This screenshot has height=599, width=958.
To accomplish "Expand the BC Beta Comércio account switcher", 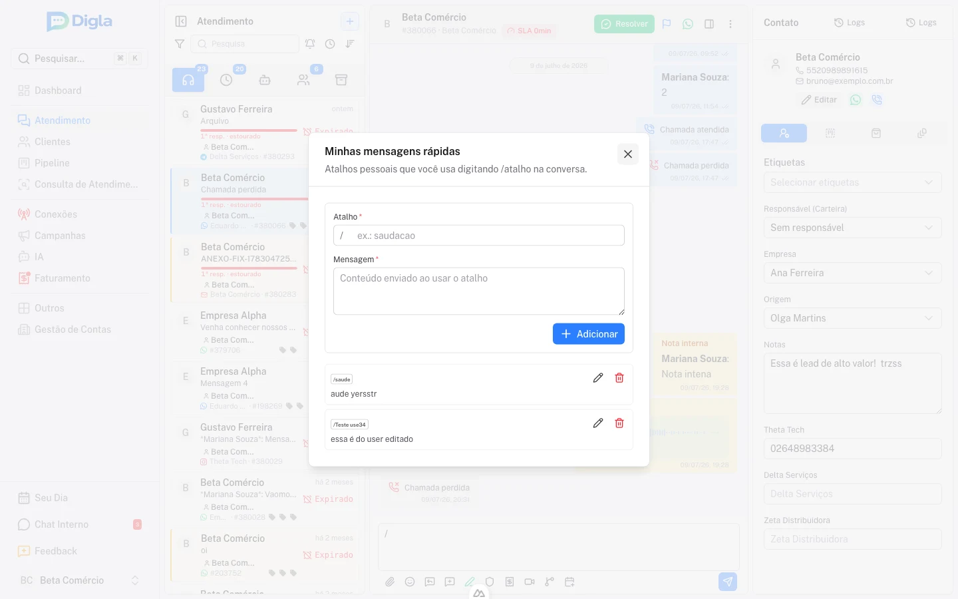I will [80, 580].
